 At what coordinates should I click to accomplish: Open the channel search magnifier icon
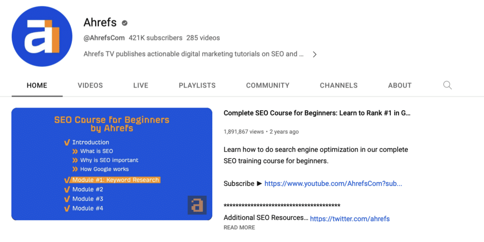447,85
